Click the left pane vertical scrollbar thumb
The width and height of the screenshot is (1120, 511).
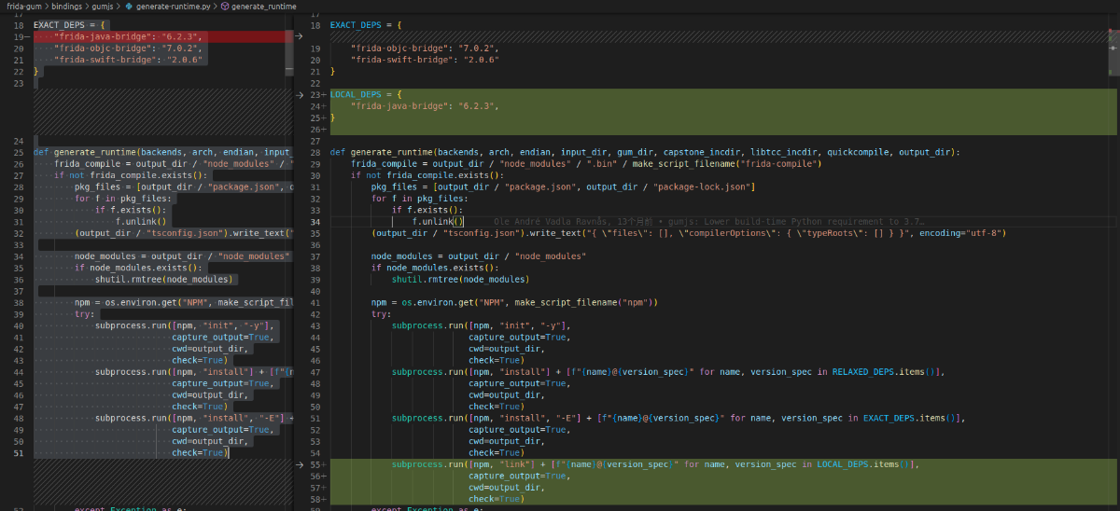[288, 51]
